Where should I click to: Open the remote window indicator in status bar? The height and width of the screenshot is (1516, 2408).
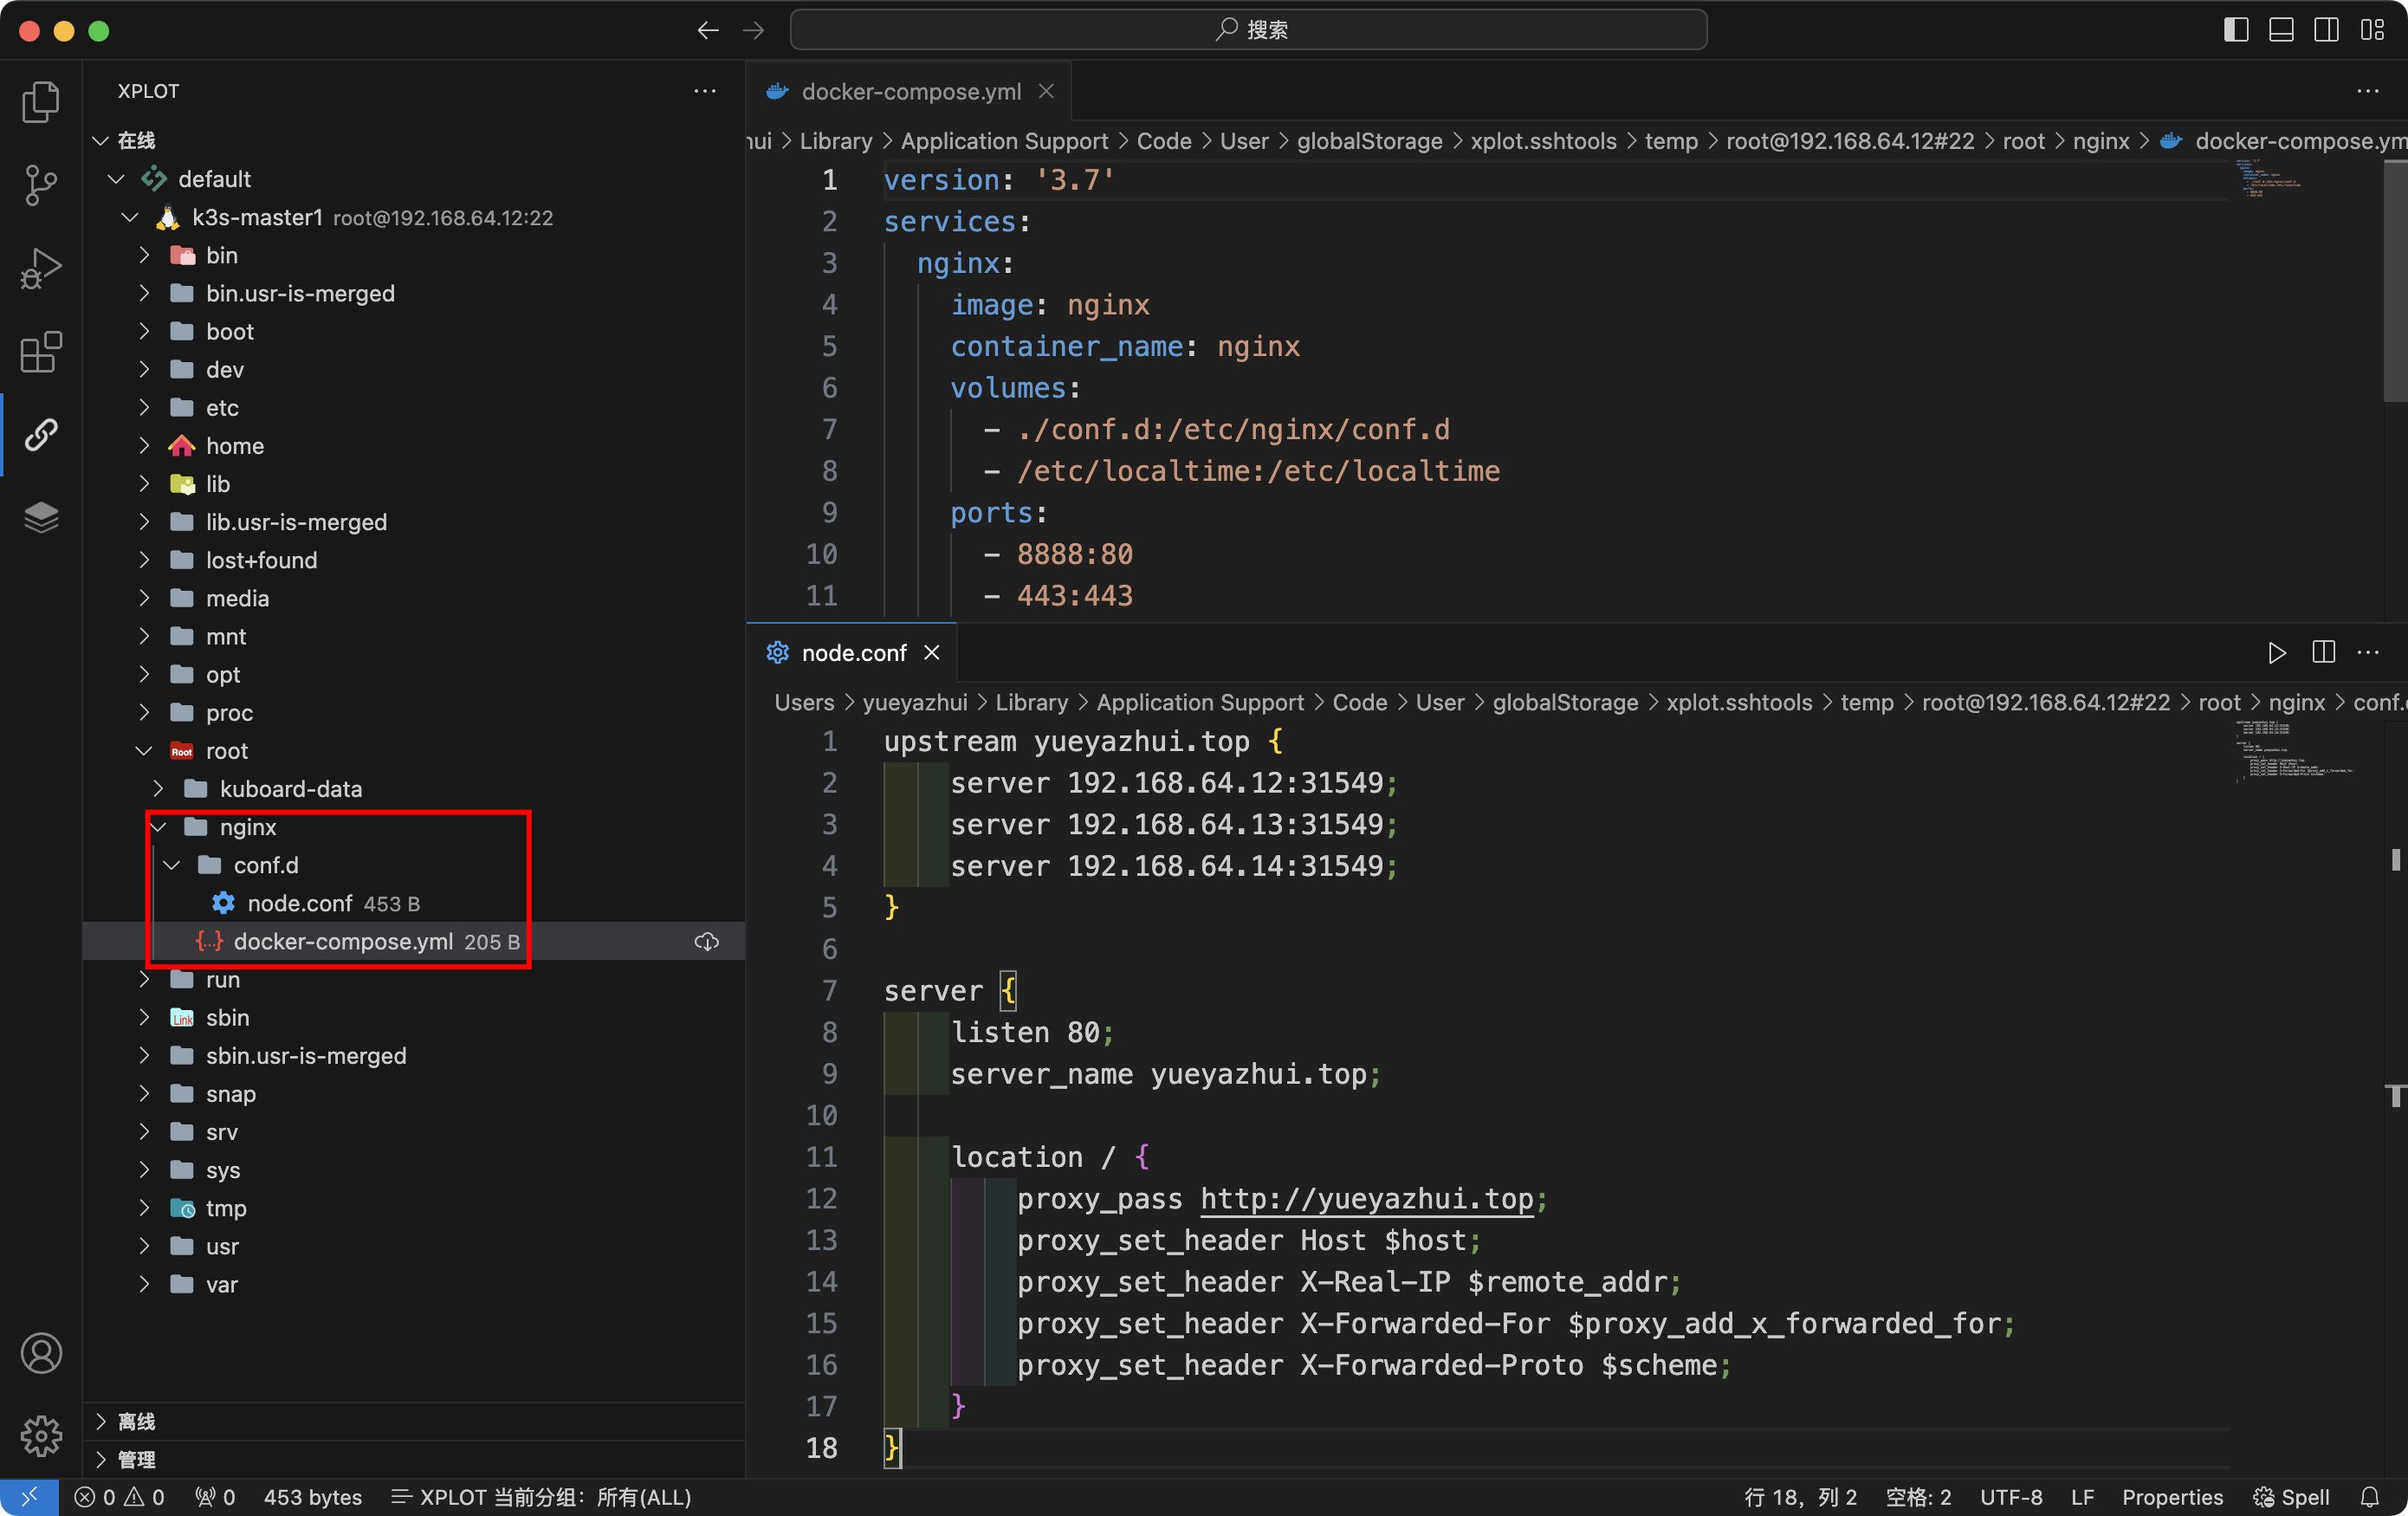[29, 1497]
